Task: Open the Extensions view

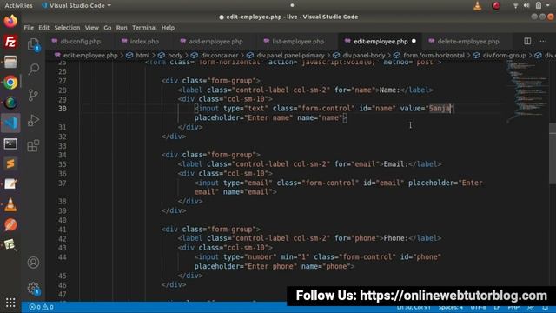Action: [x=33, y=145]
